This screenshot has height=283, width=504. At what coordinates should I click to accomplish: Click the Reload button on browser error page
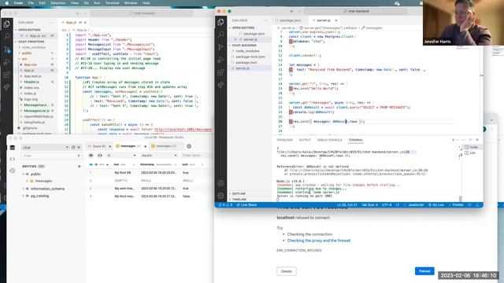tap(424, 271)
